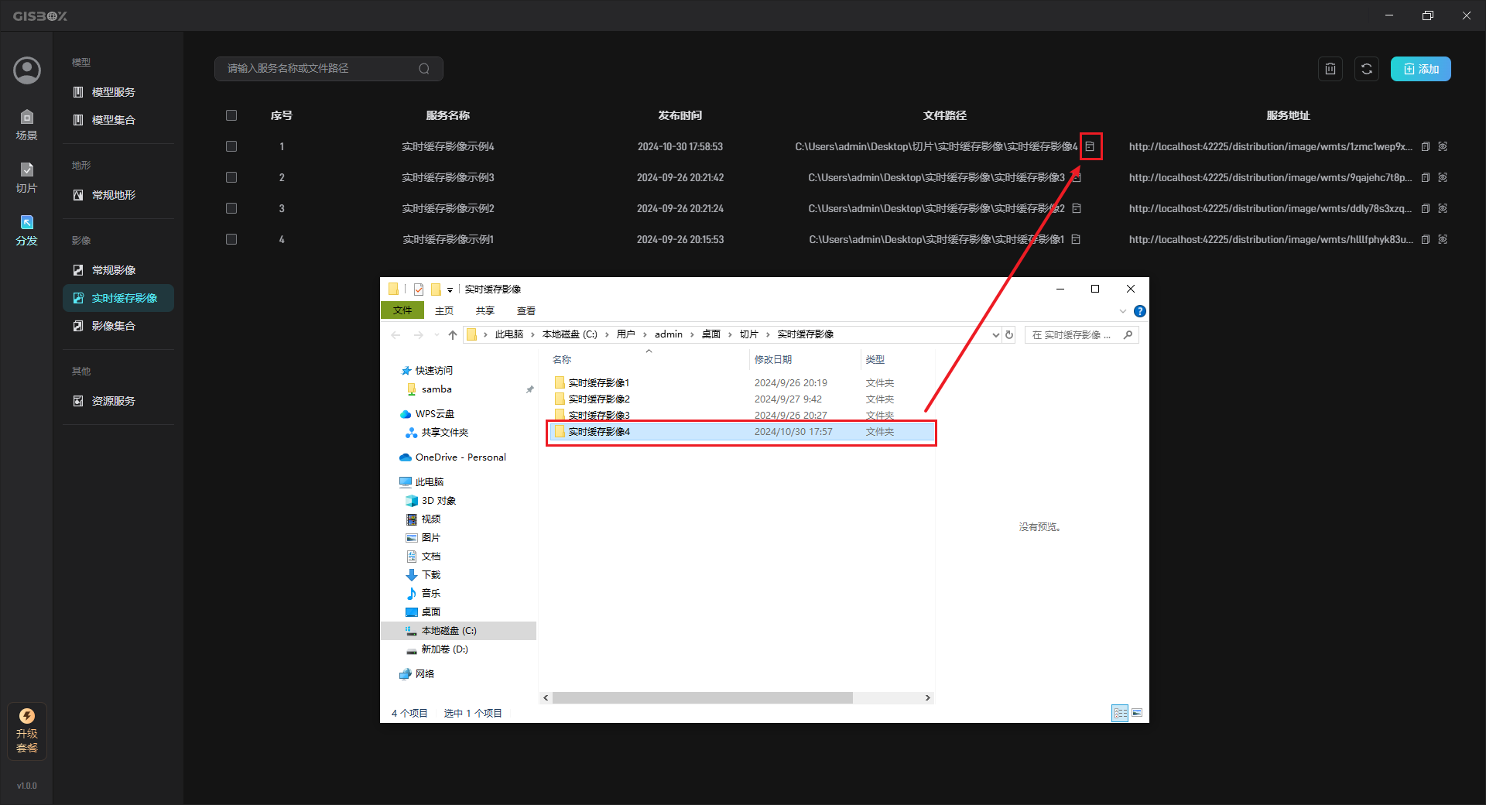1486x805 pixels.
Task: Copy service address of 实时缓存影像示例2
Action: (1426, 208)
